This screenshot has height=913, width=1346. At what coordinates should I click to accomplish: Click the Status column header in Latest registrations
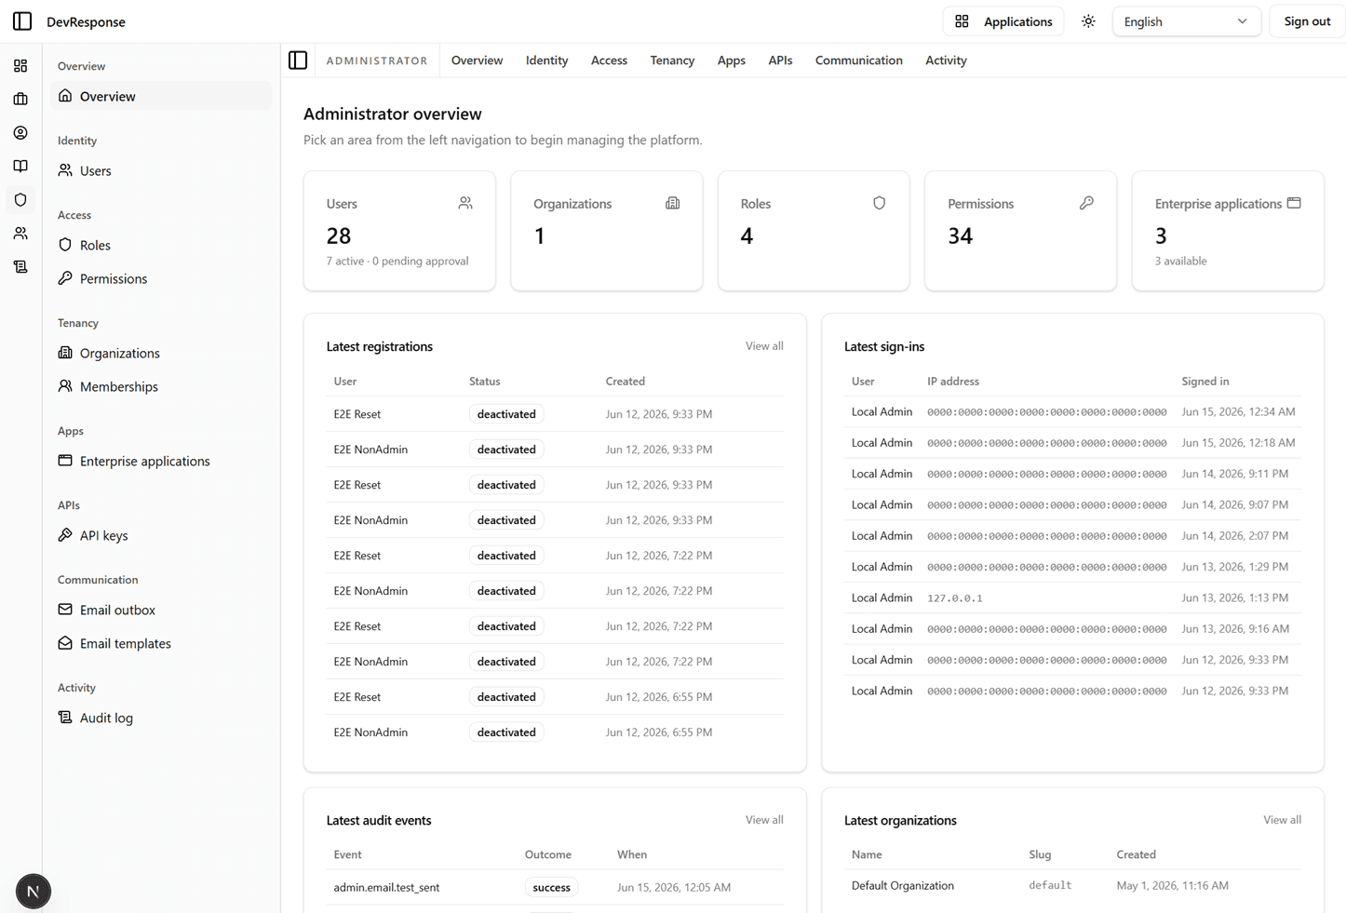[x=485, y=382]
